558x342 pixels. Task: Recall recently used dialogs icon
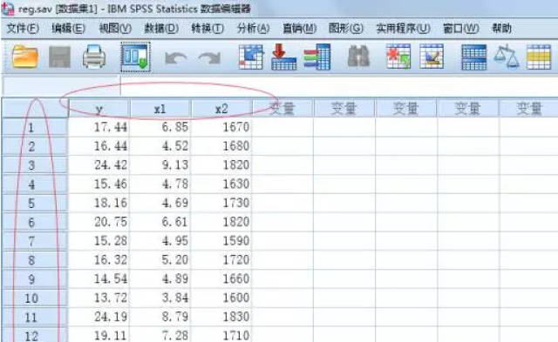pos(136,57)
